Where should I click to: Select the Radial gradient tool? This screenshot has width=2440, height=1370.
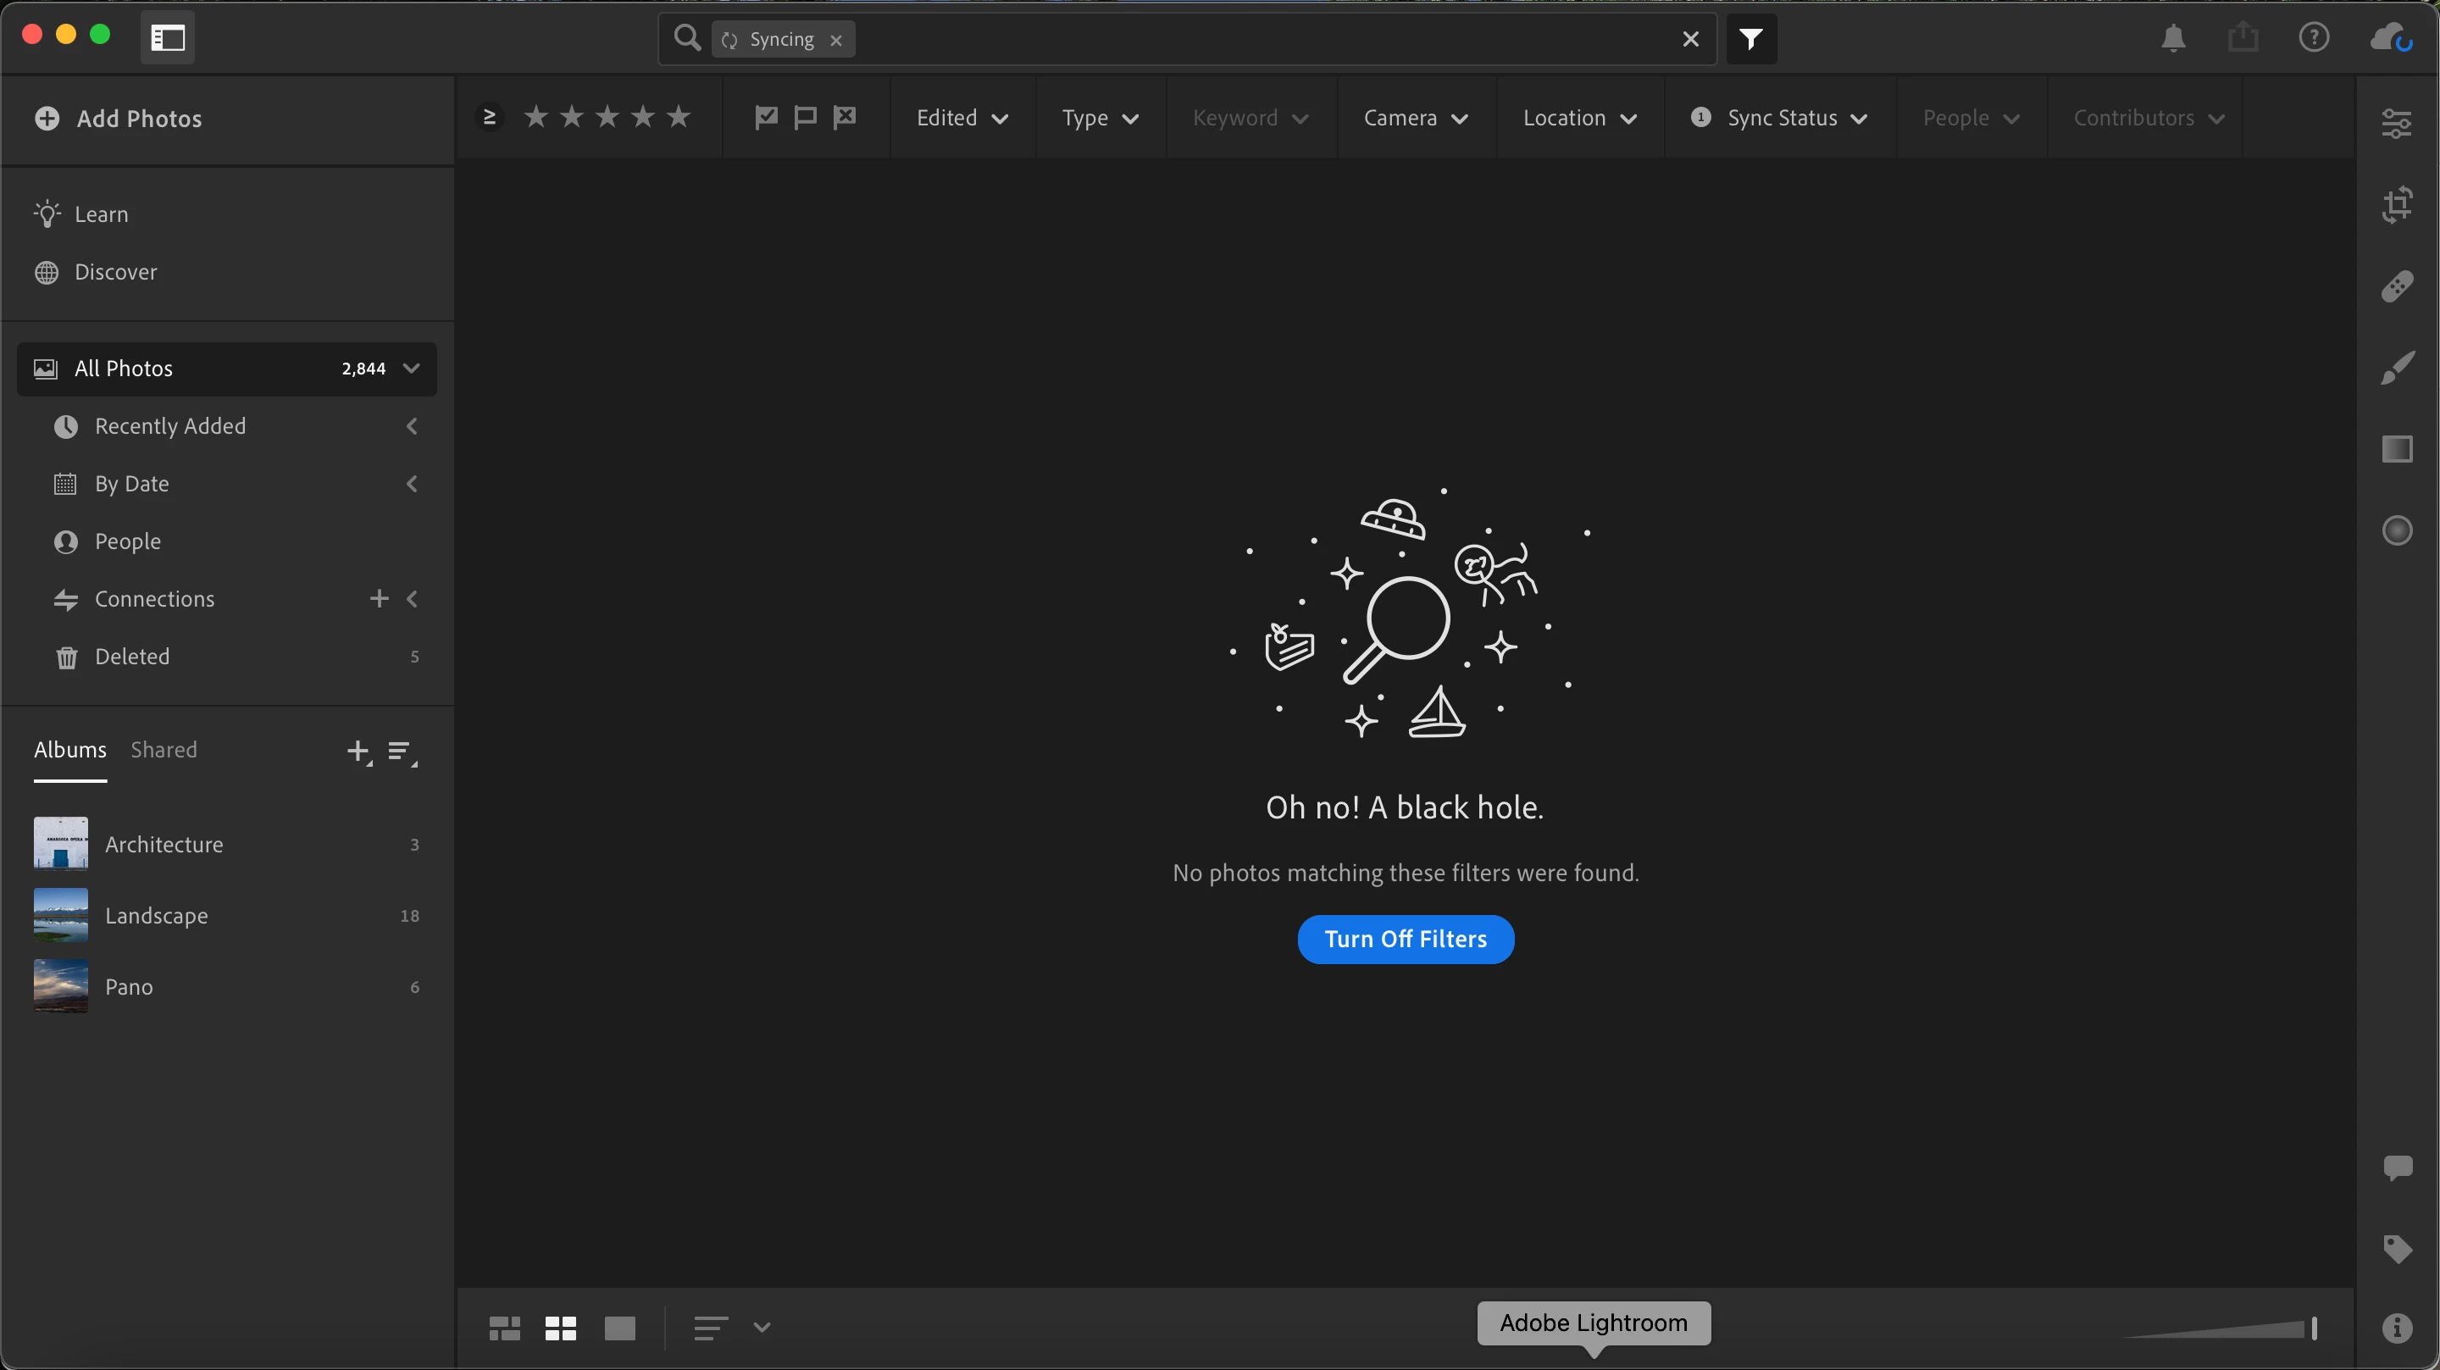click(x=2397, y=530)
